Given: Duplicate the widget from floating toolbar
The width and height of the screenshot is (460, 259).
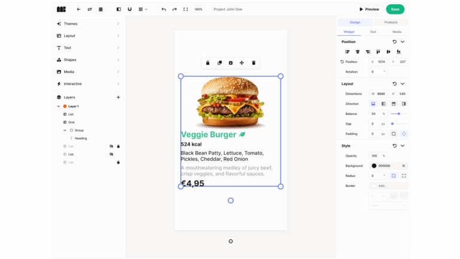Looking at the screenshot, I should 219,63.
